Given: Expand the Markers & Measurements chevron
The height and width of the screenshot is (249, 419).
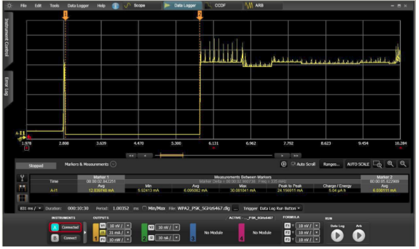Looking at the screenshot, I should point(113,165).
